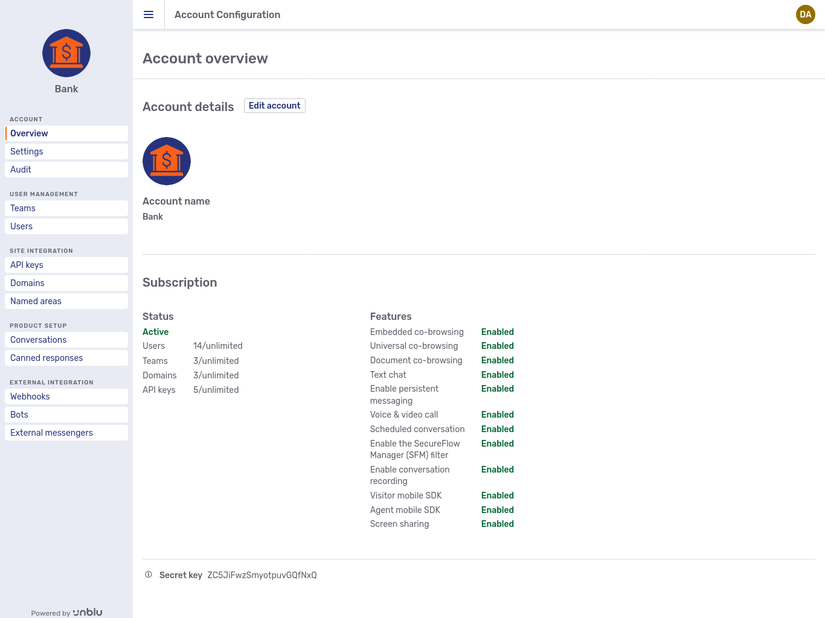This screenshot has height=618, width=825.
Task: Click the Bank logo in the sidebar
Action: [x=66, y=53]
